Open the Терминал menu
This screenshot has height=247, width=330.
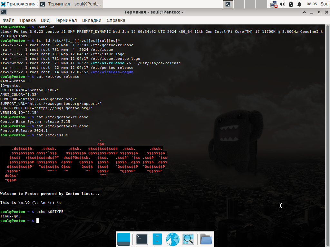66,20
